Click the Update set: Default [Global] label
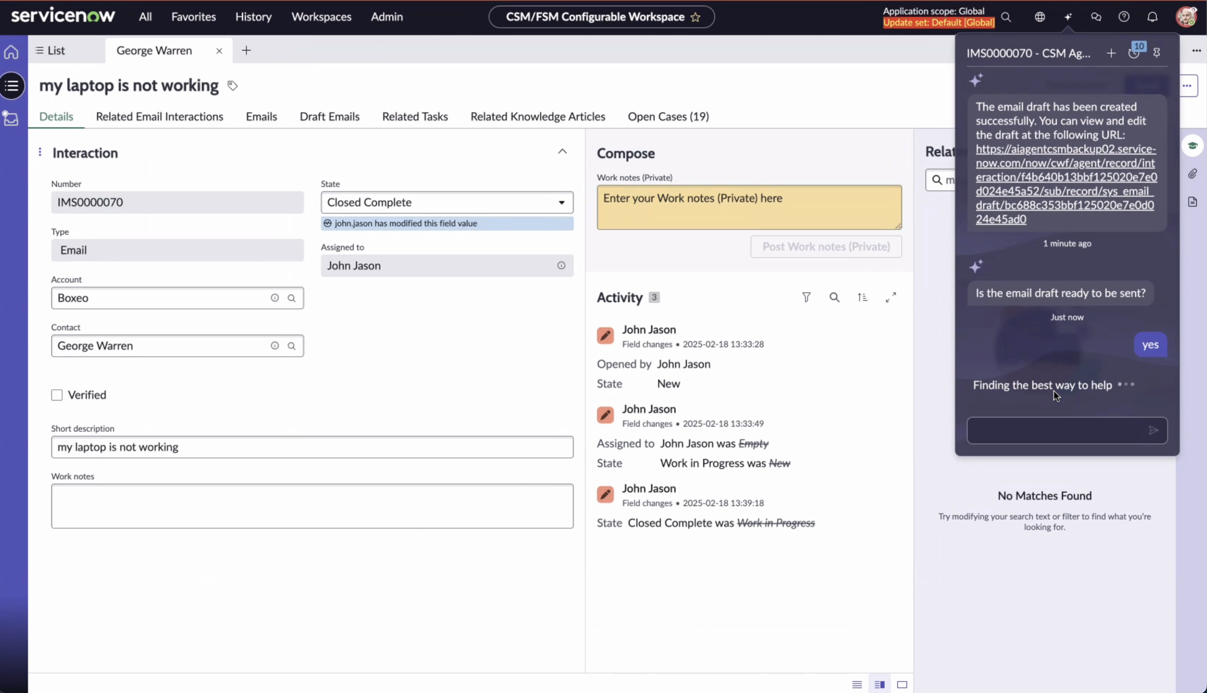Image resolution: width=1207 pixels, height=693 pixels. (x=938, y=22)
